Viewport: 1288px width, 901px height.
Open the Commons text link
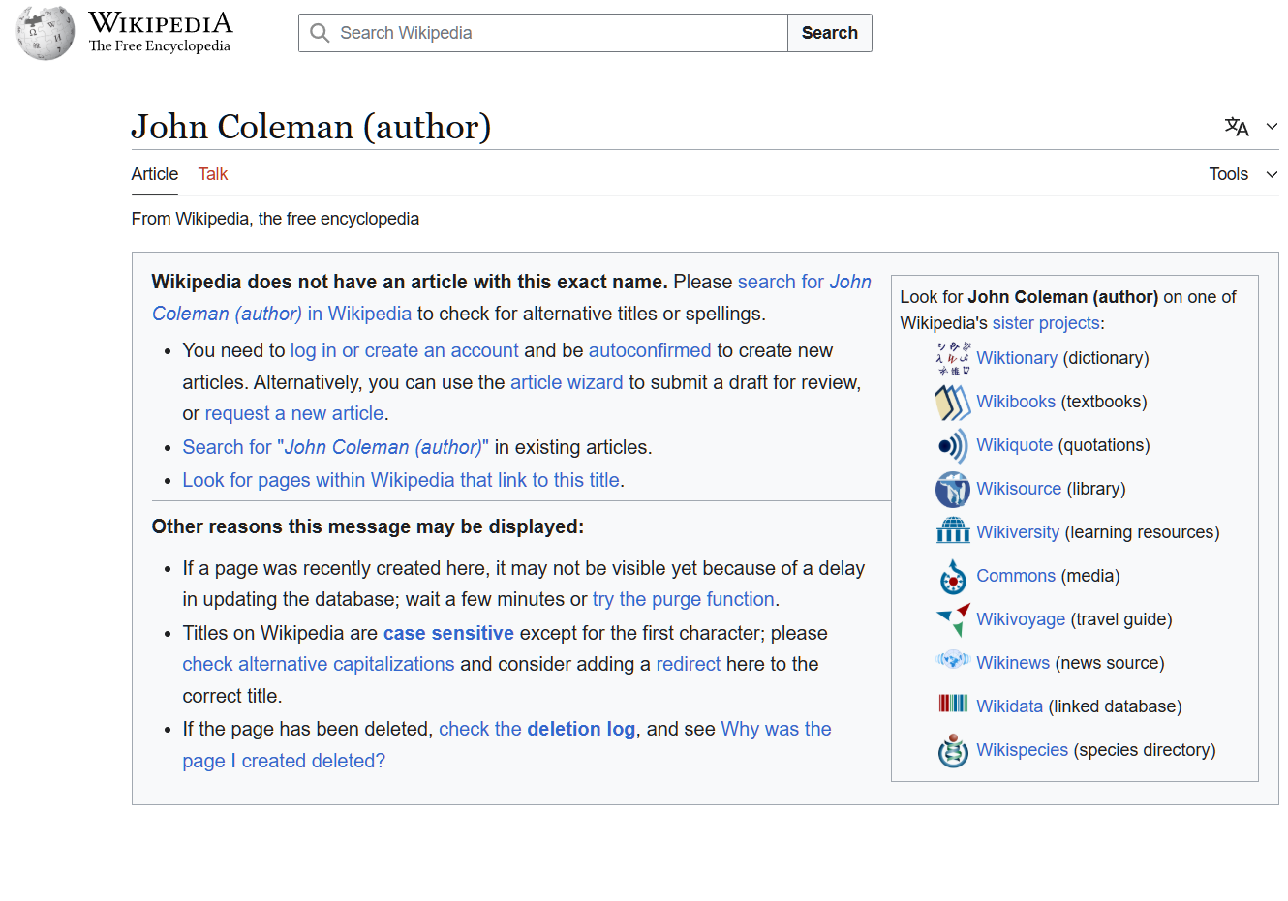tap(1016, 576)
